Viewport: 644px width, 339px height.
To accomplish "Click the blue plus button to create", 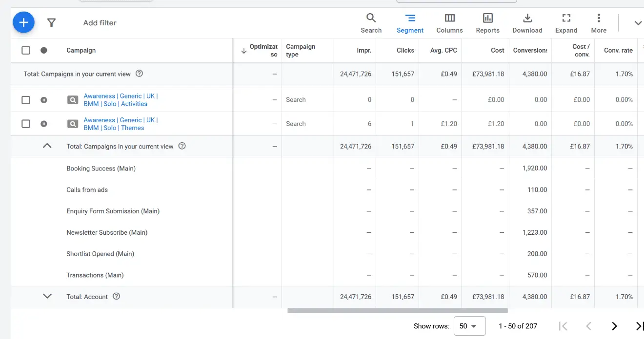I will (23, 22).
